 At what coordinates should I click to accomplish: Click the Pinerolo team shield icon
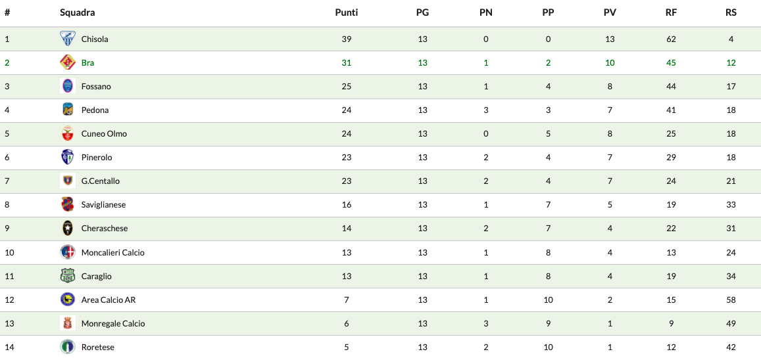click(68, 157)
